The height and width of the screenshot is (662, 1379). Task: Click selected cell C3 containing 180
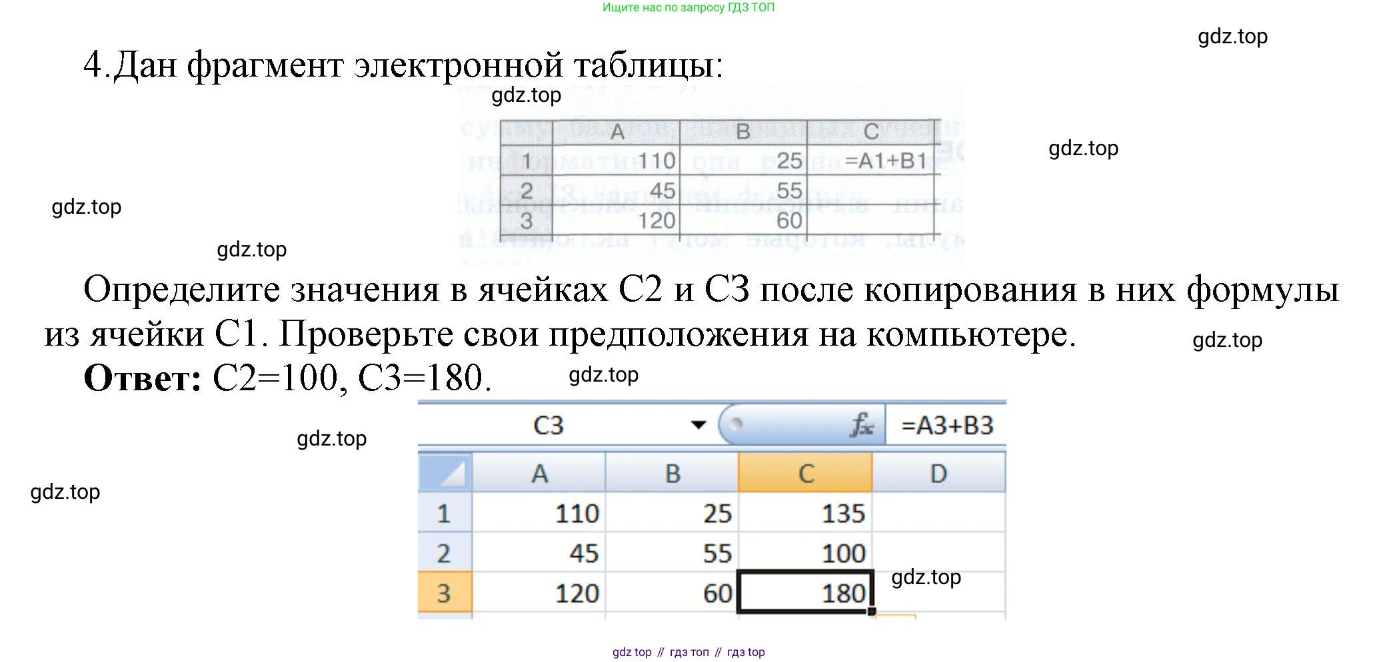point(805,591)
